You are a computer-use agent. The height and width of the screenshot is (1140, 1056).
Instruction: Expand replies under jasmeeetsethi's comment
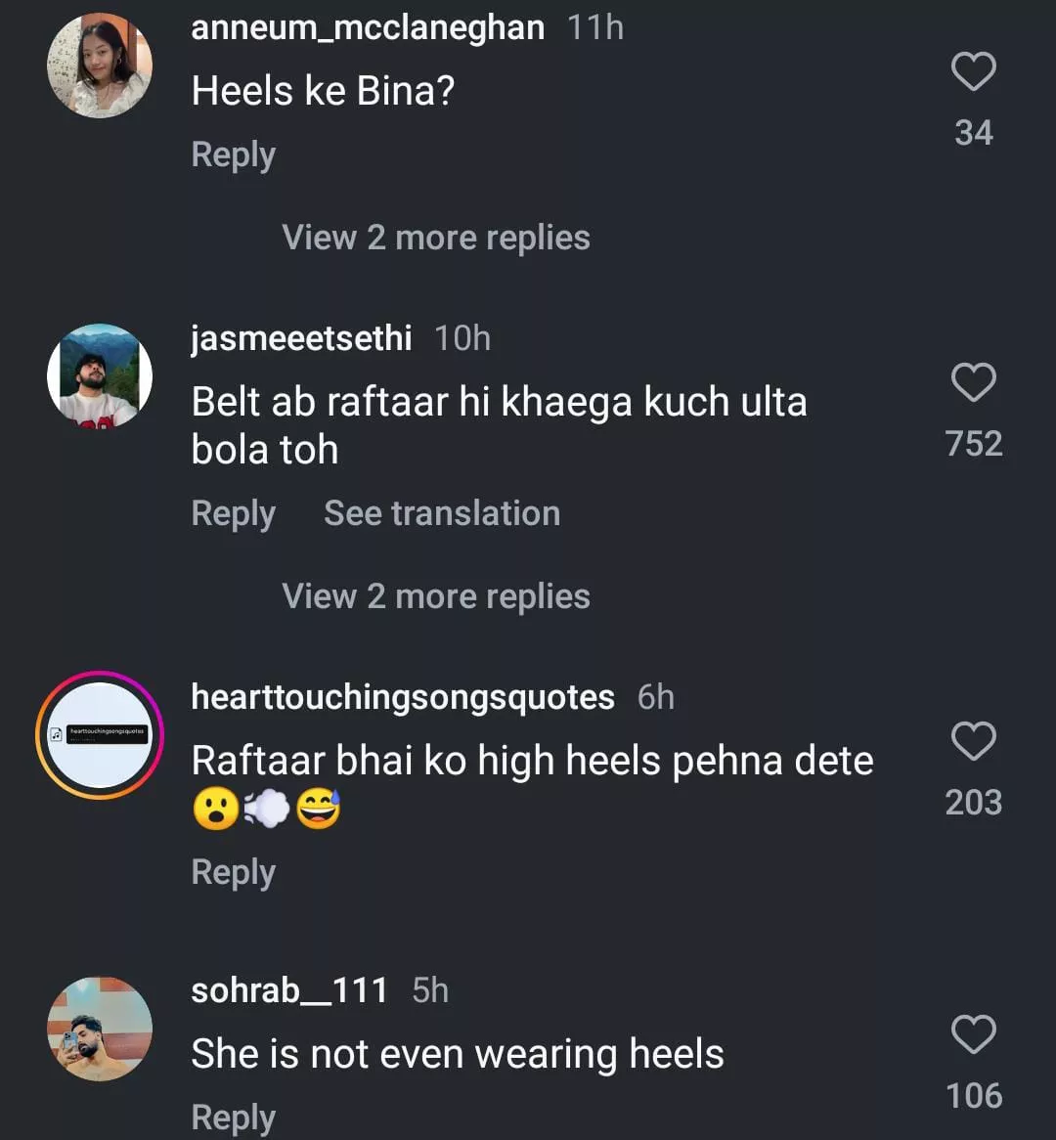click(x=435, y=596)
